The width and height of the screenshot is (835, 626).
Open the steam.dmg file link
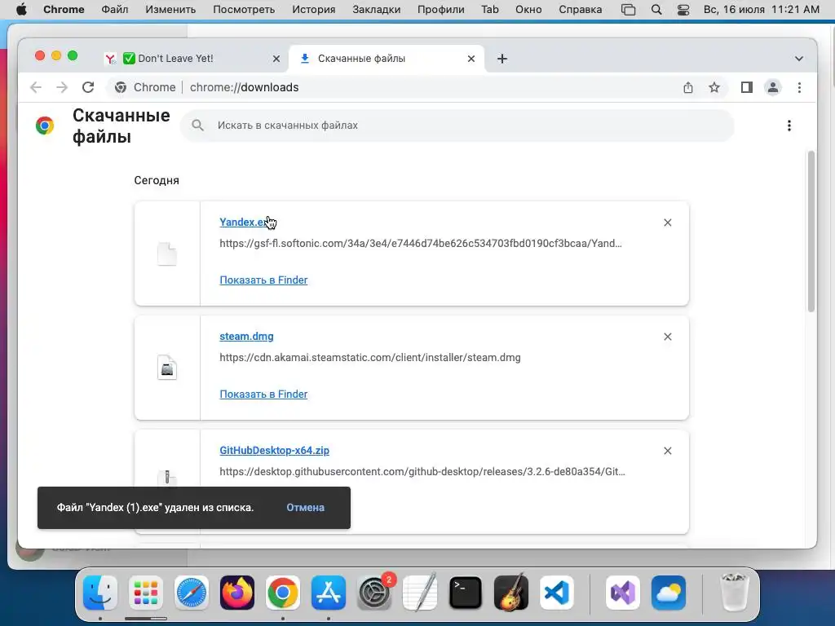tap(246, 337)
